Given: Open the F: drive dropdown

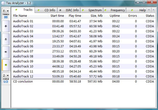Looking at the screenshot, I should pos(6,11).
